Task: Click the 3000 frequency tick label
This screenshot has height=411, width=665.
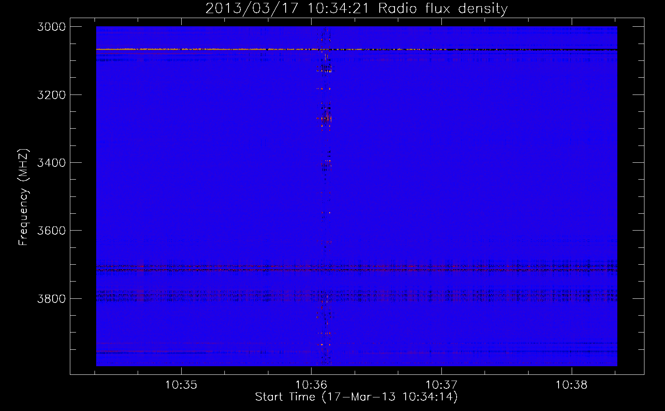Action: coord(51,27)
